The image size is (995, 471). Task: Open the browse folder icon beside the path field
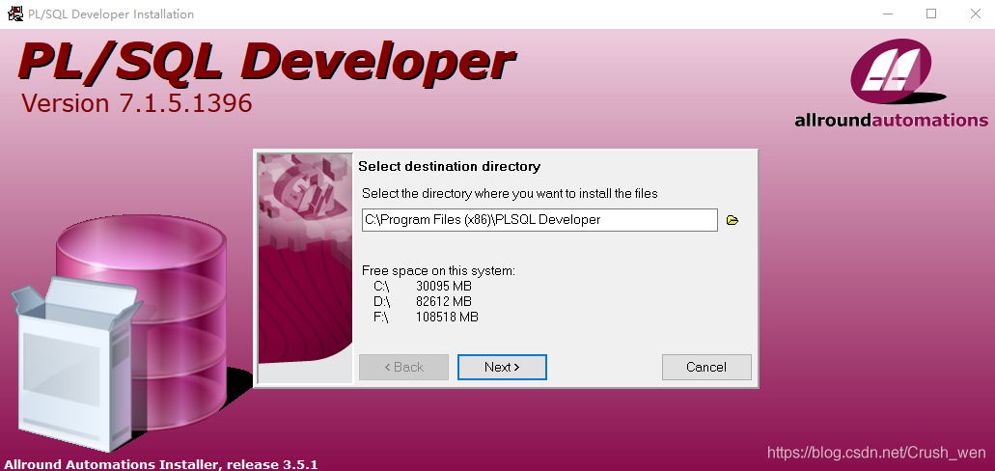[732, 221]
